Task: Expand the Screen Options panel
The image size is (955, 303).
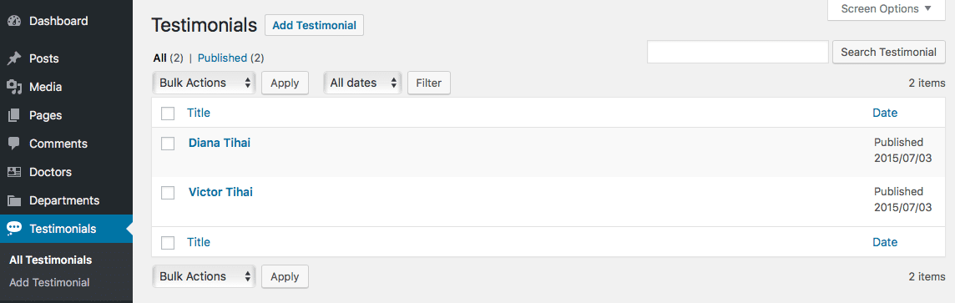Action: 887,9
